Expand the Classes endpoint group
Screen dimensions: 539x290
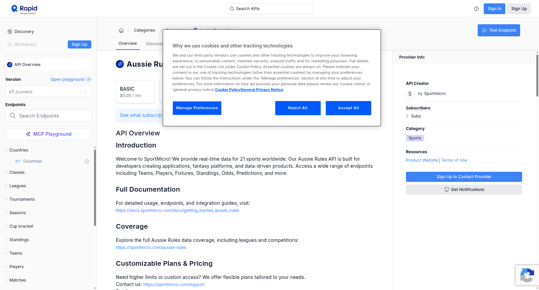pyautogui.click(x=6, y=172)
